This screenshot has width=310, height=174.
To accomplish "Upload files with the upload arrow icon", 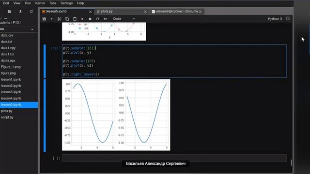I will tap(20, 12).
